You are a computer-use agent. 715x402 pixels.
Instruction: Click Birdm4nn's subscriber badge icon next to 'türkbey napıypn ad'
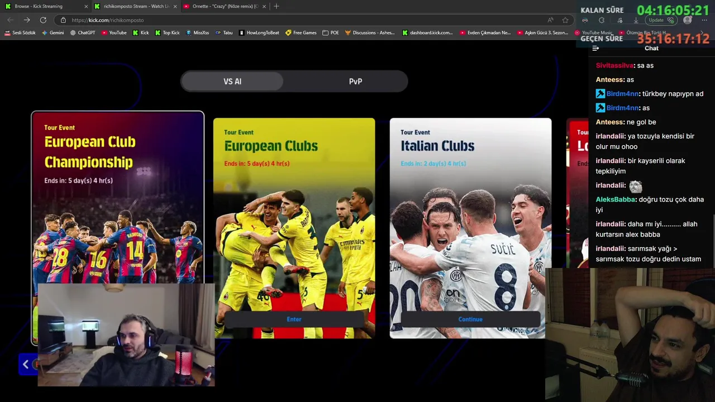point(600,94)
